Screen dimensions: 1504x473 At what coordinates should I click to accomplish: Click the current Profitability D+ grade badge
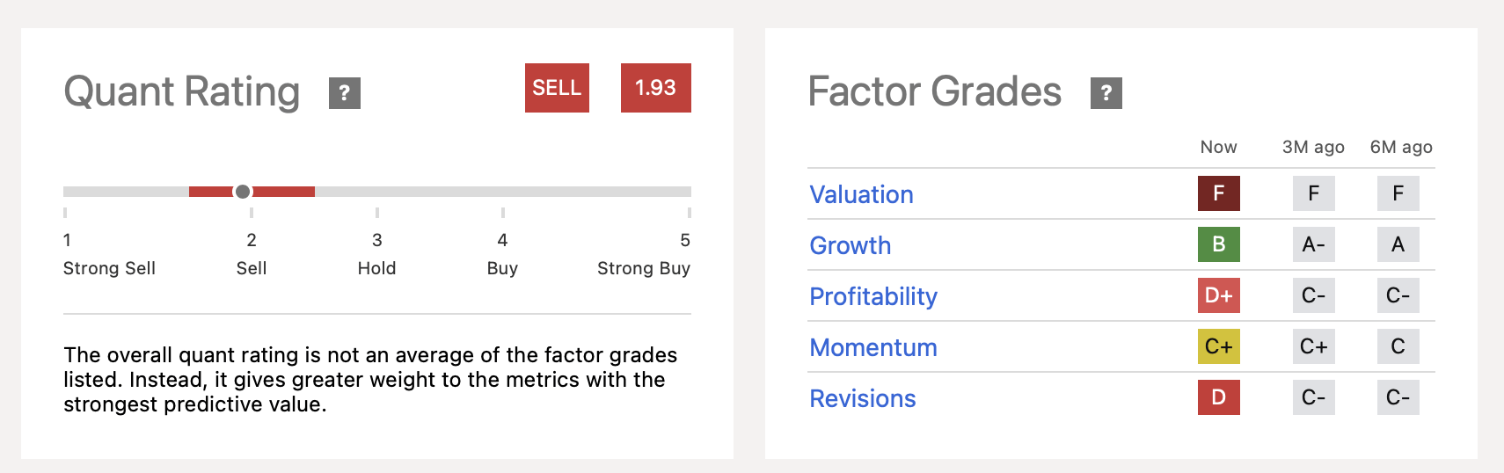(x=1218, y=295)
